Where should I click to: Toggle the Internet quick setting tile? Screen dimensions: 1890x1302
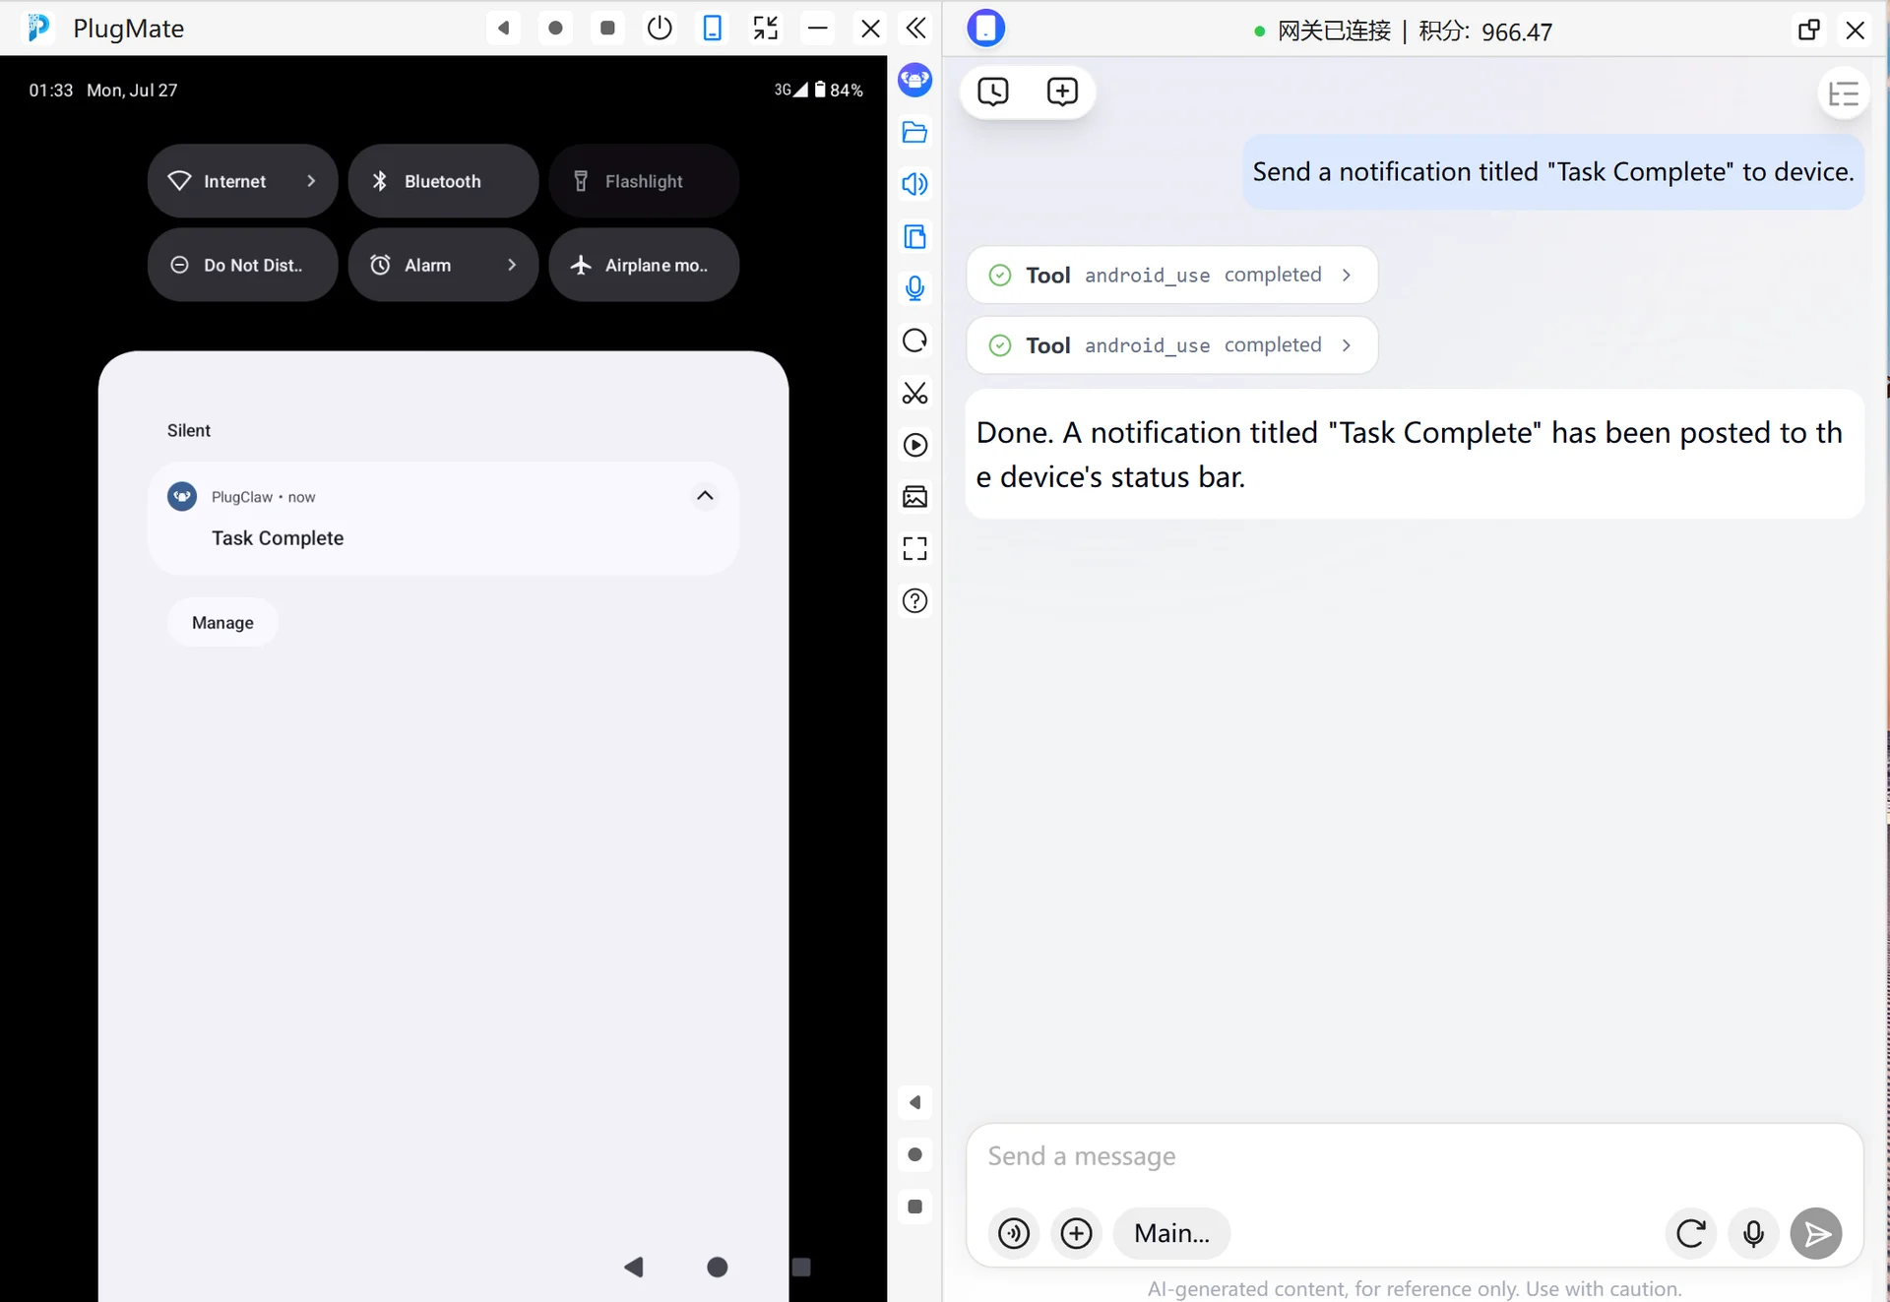(x=242, y=181)
